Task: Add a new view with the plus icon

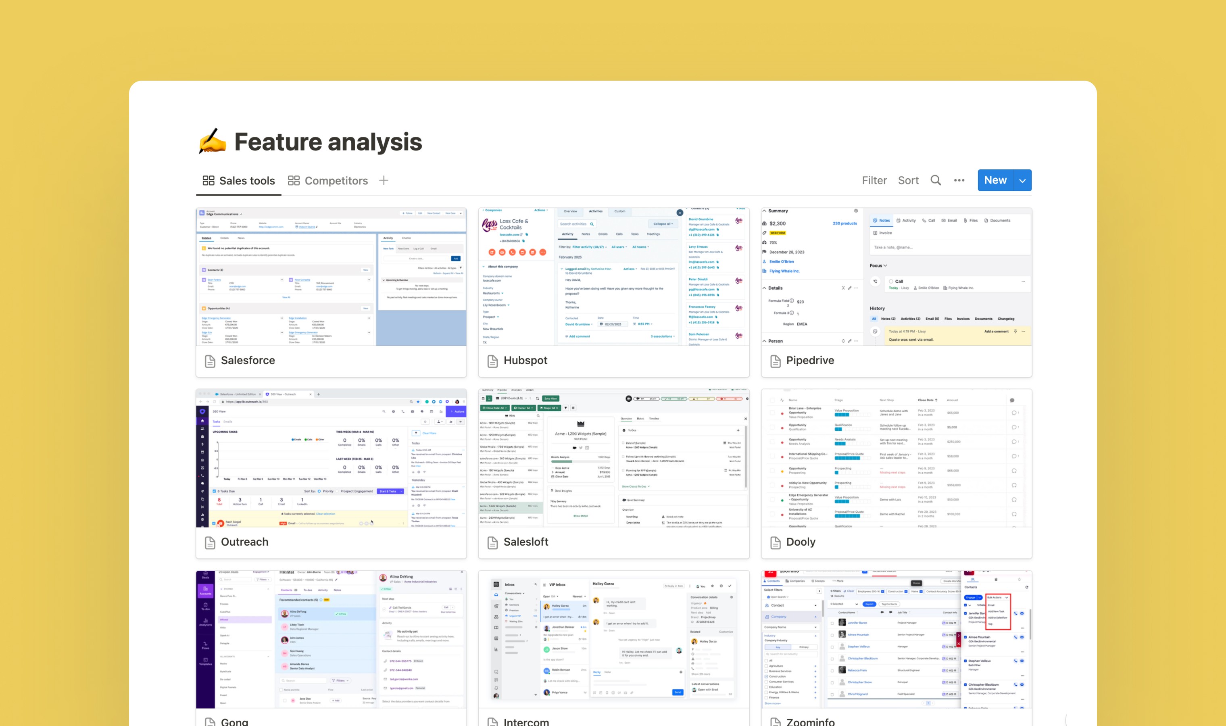Action: coord(384,181)
